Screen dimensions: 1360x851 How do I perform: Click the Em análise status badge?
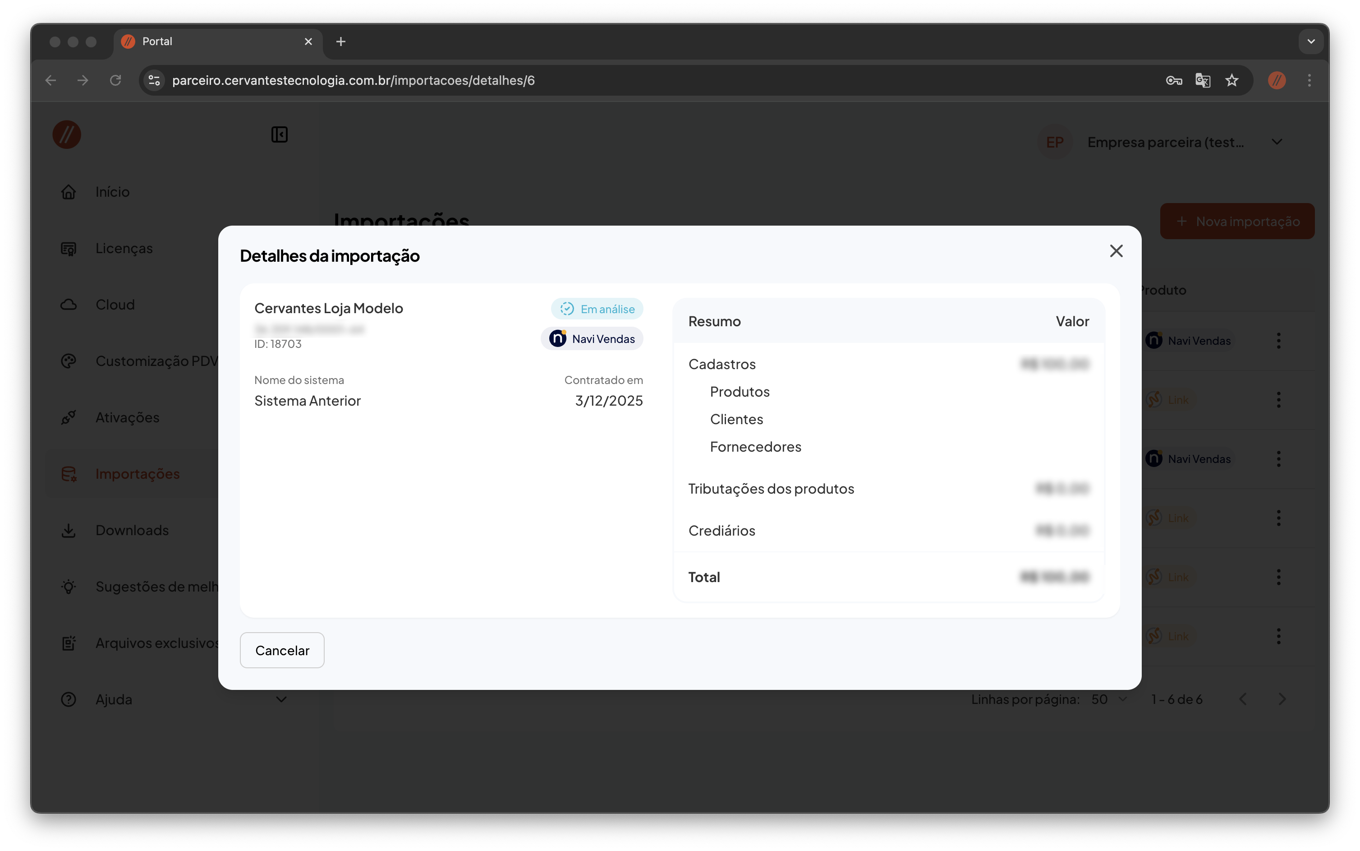[597, 309]
